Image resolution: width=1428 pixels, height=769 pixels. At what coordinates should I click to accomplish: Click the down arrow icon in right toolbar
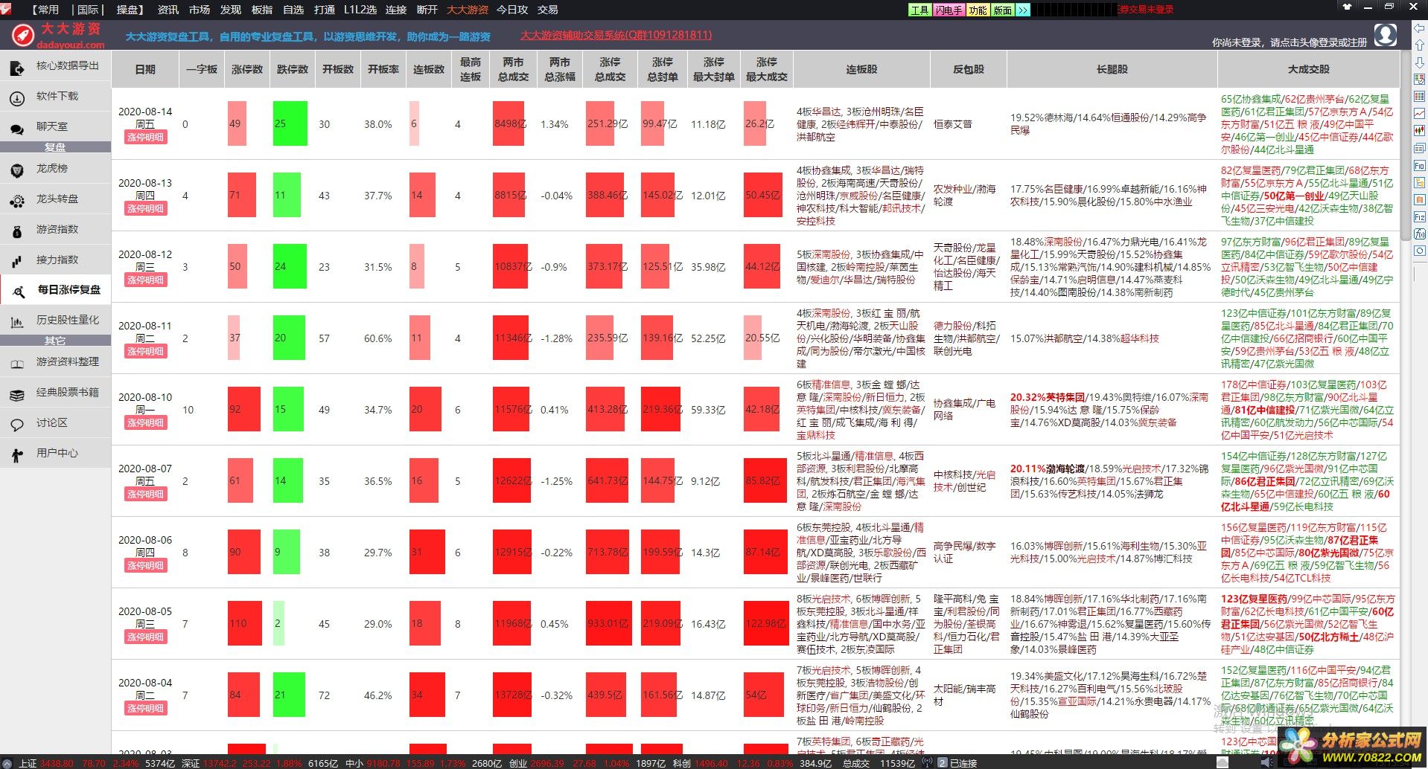[1419, 62]
